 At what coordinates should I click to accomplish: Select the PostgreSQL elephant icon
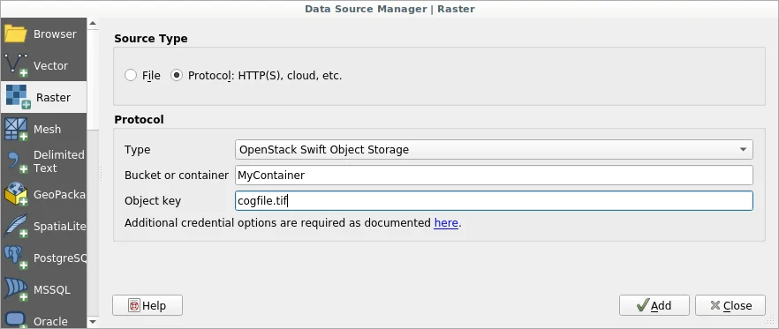tap(16, 258)
